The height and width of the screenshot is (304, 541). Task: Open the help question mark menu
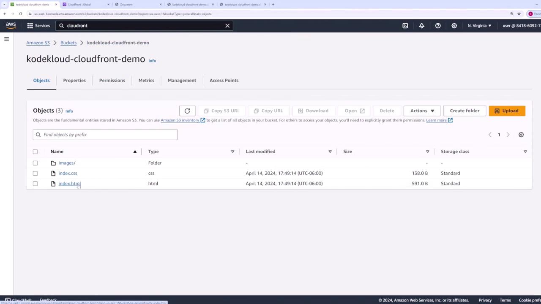438,26
